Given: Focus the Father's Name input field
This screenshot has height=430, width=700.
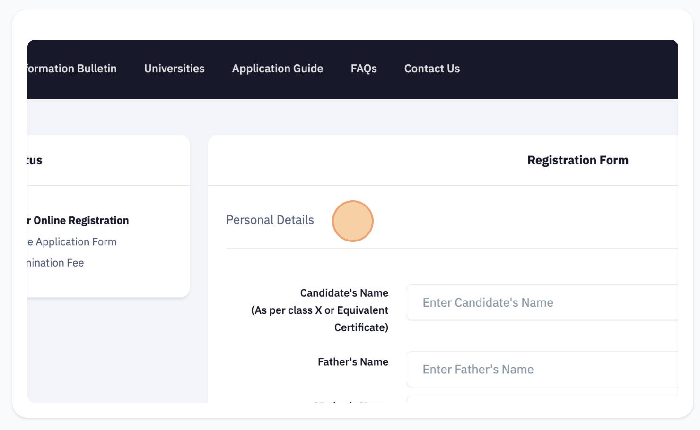Looking at the screenshot, I should point(542,369).
